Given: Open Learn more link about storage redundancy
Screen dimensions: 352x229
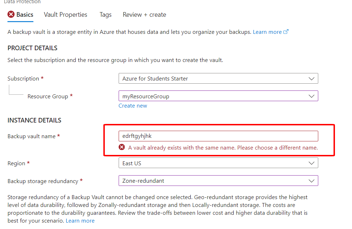Looking at the screenshot, I should tap(80, 221).
